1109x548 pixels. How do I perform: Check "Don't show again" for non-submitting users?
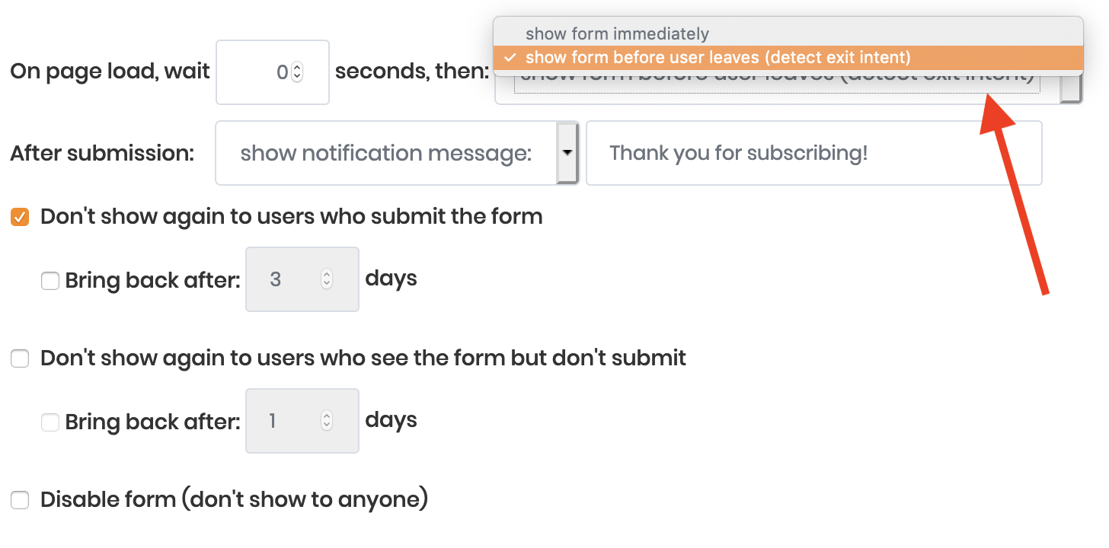(x=20, y=358)
